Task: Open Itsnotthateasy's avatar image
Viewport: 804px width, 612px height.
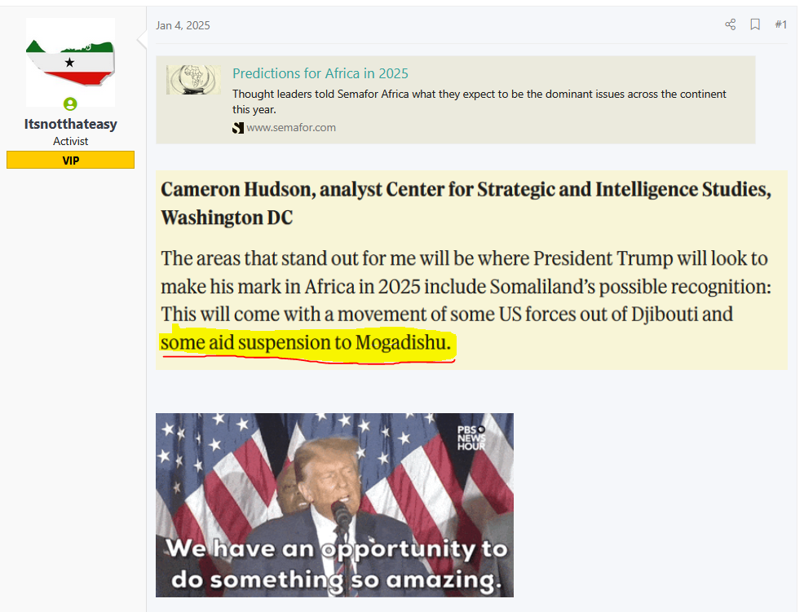Action: 70,62
